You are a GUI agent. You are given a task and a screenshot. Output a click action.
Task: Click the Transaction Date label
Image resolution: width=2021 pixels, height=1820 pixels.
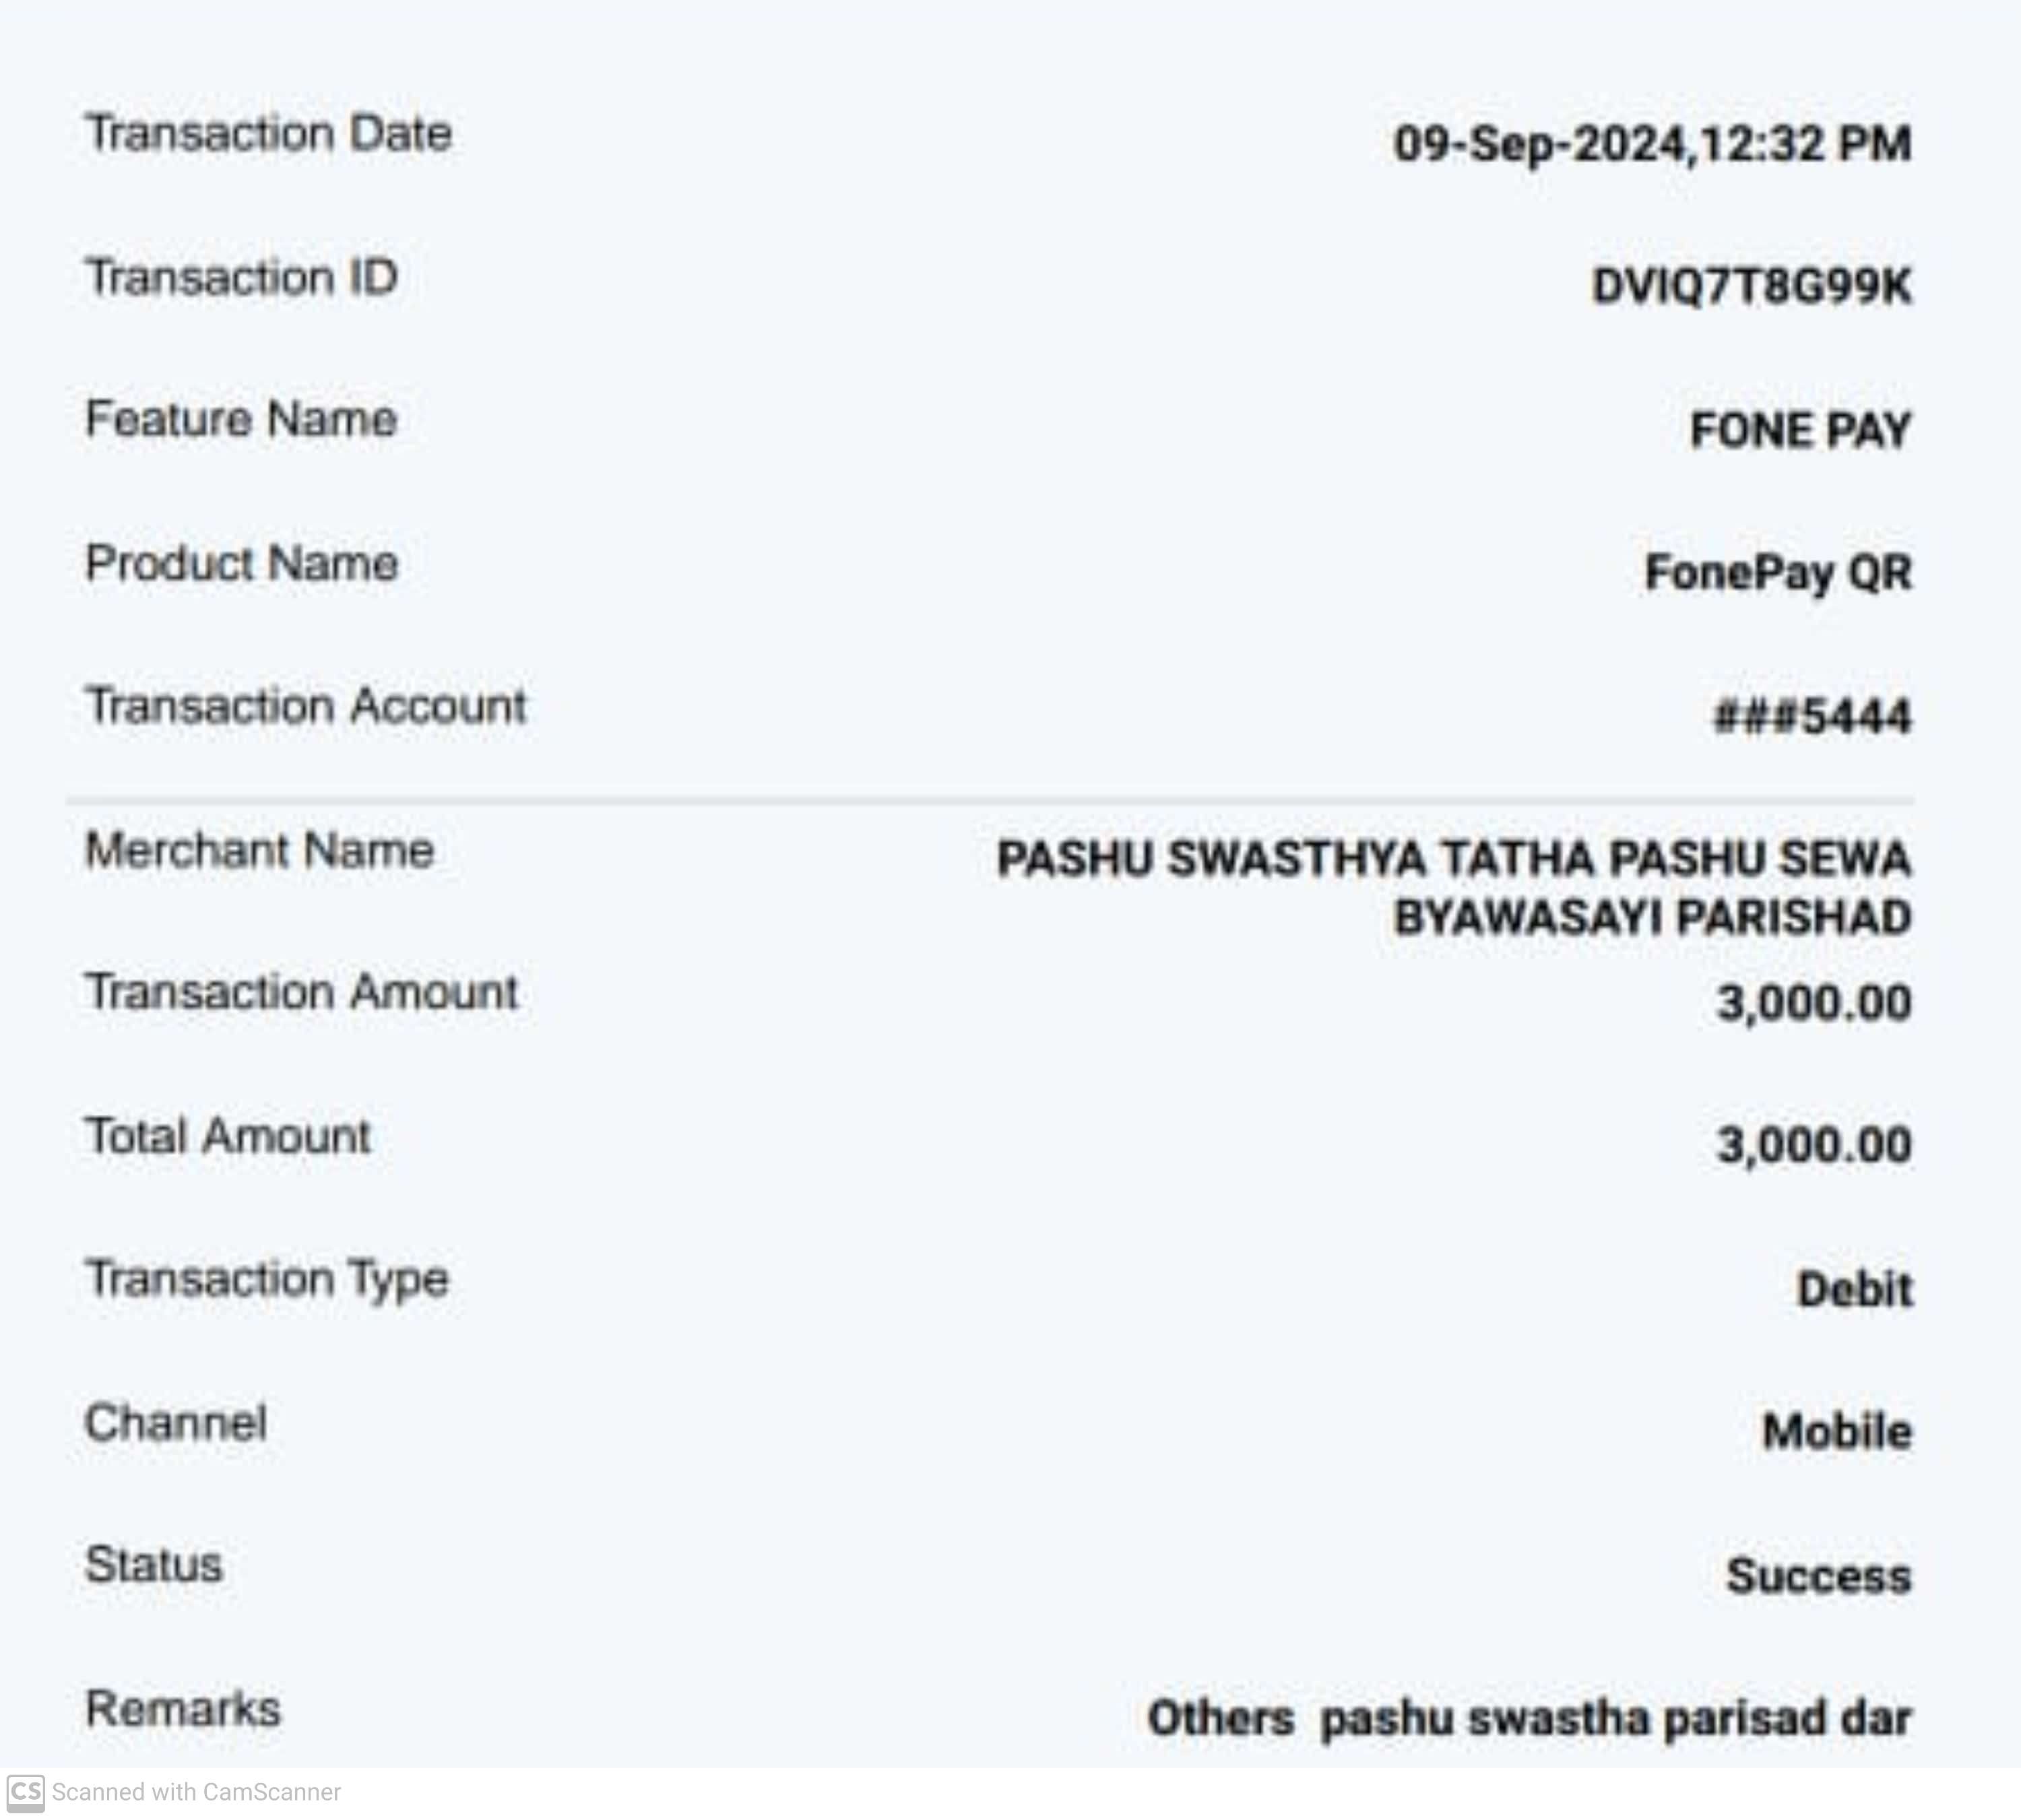tap(269, 135)
